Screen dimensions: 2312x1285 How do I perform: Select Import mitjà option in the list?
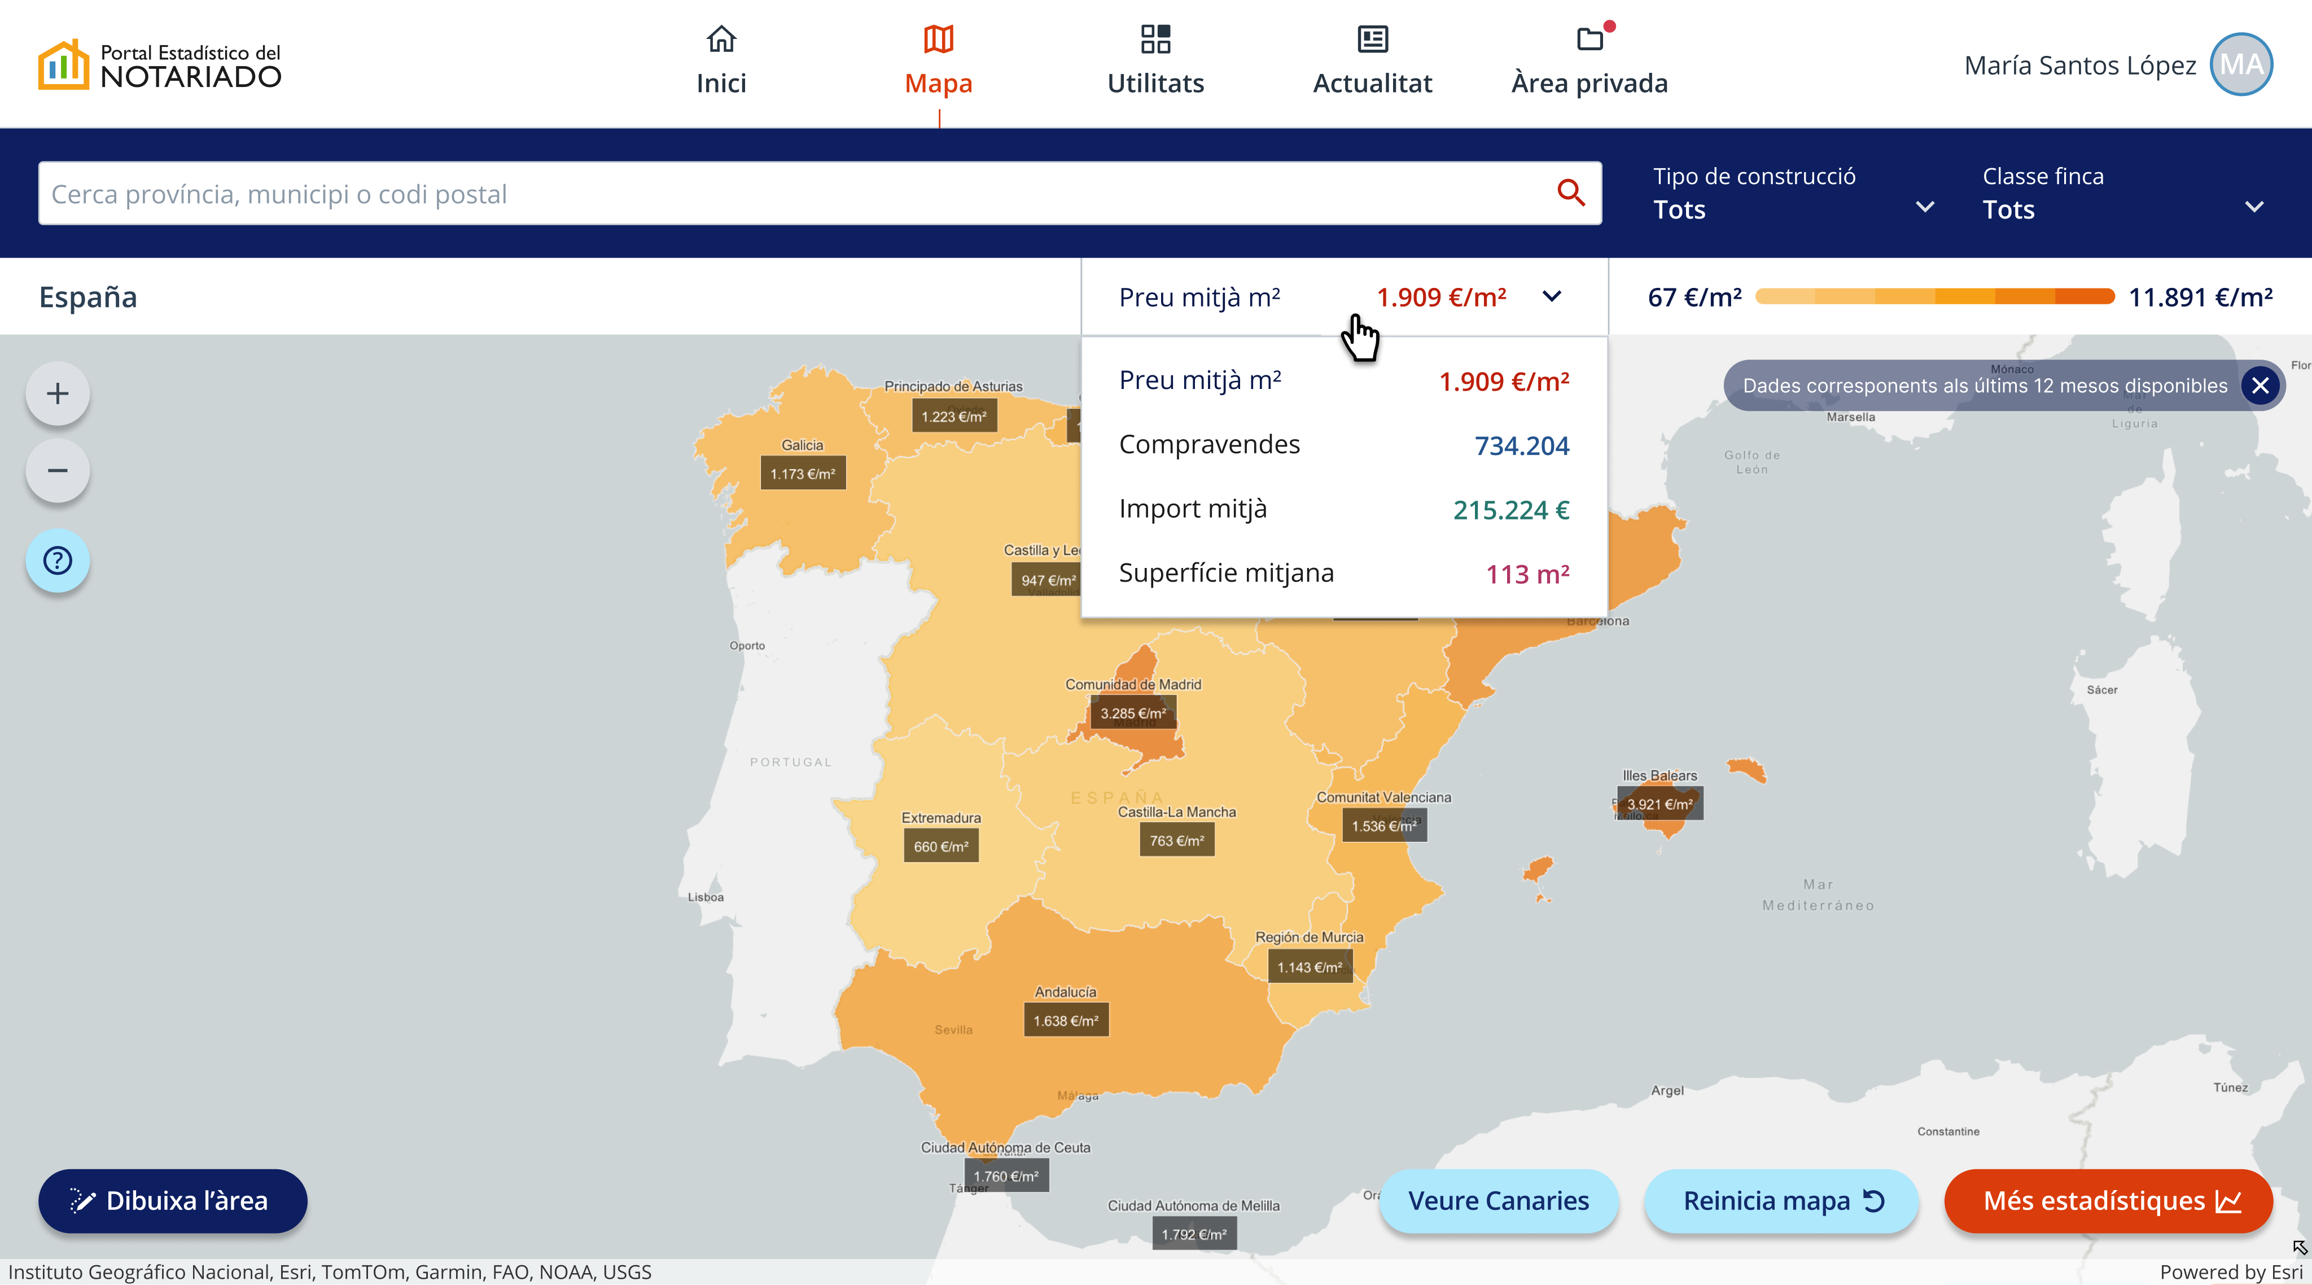coord(1343,509)
